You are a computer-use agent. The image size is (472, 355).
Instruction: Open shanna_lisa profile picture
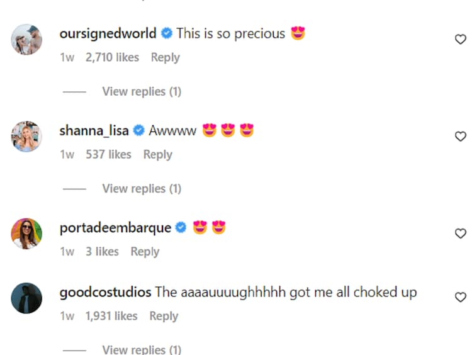coord(26,137)
